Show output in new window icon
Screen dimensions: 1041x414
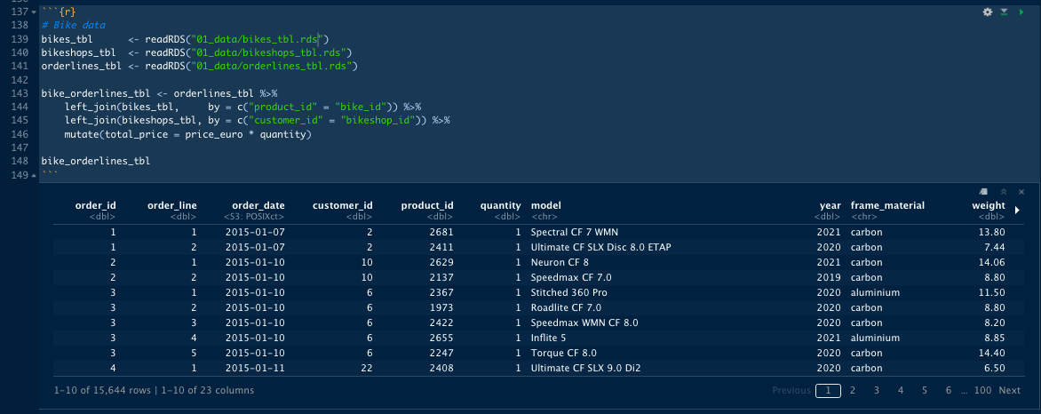tap(984, 191)
